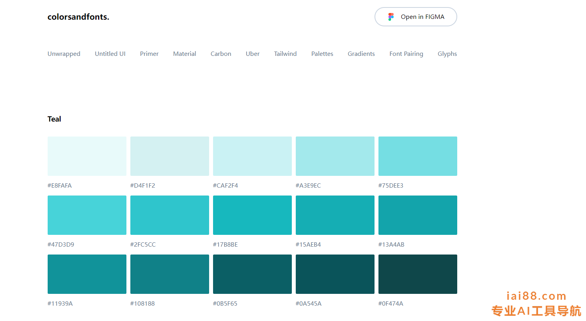Click the #13A4AB hex label

point(391,245)
